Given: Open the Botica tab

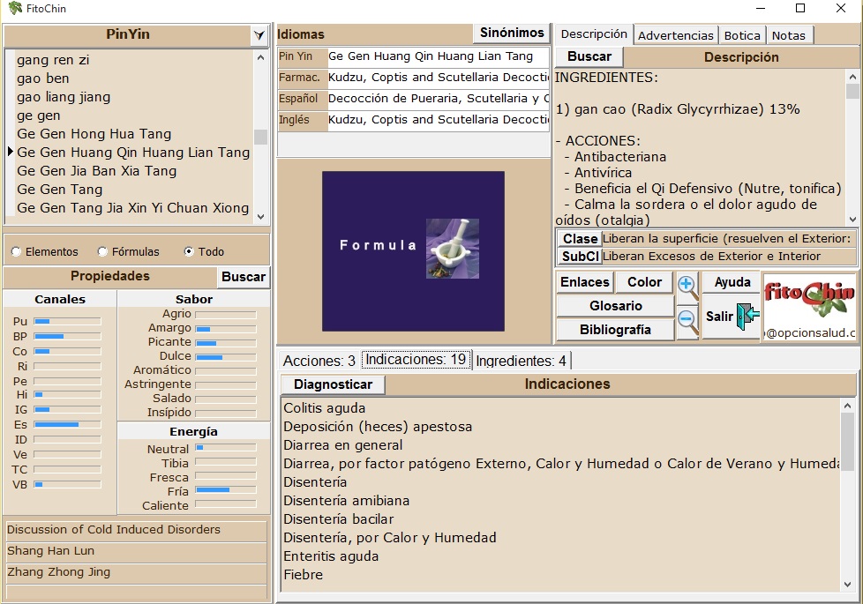Looking at the screenshot, I should [x=742, y=36].
